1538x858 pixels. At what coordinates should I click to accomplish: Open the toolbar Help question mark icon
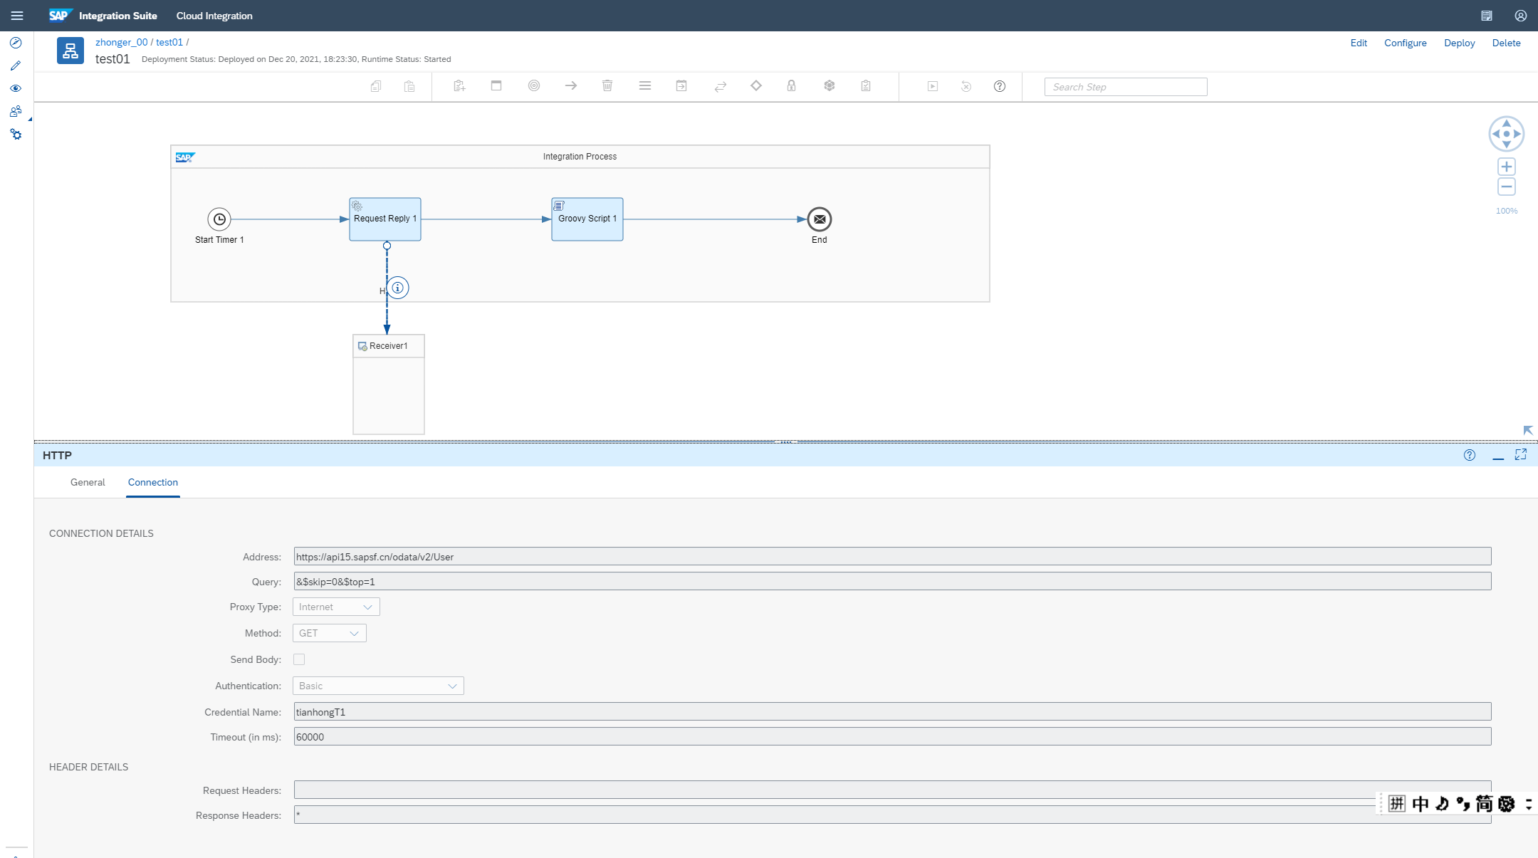(1000, 86)
